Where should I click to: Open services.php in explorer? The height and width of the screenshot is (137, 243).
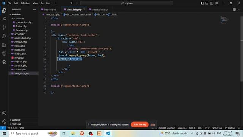(21, 65)
